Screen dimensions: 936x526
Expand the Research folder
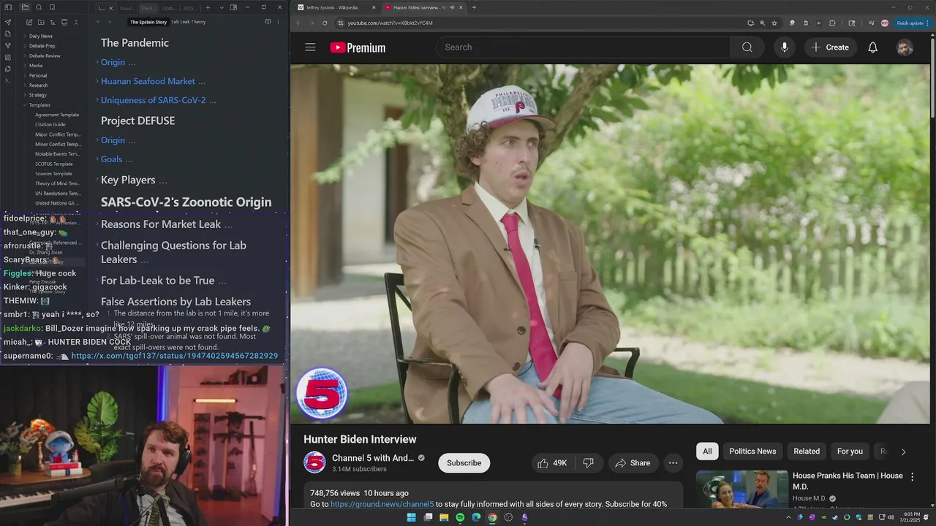(x=38, y=85)
